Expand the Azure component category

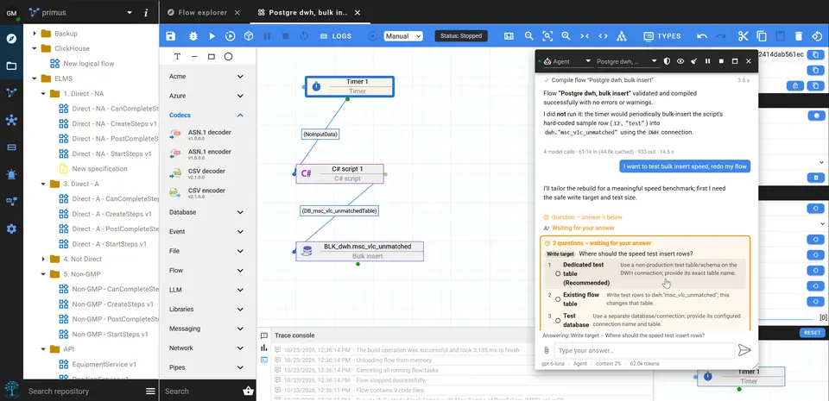tap(207, 96)
